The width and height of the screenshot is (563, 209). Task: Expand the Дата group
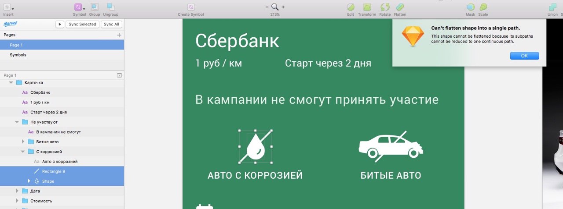point(17,191)
